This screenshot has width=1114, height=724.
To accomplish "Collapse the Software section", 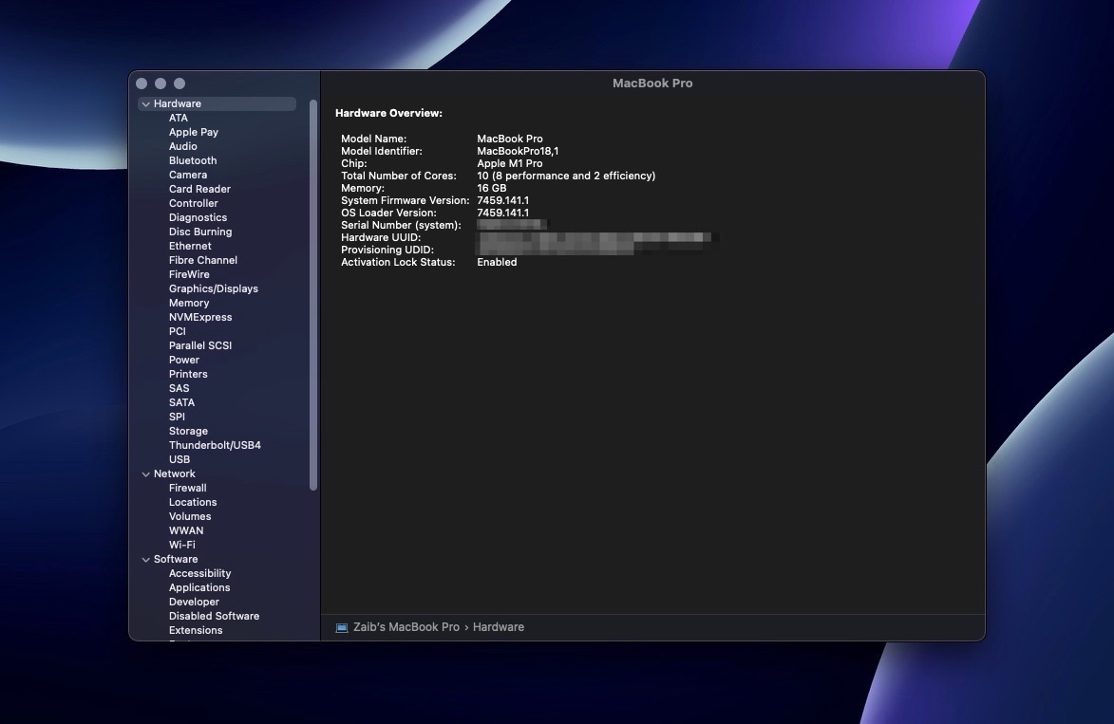I will pyautogui.click(x=145, y=559).
